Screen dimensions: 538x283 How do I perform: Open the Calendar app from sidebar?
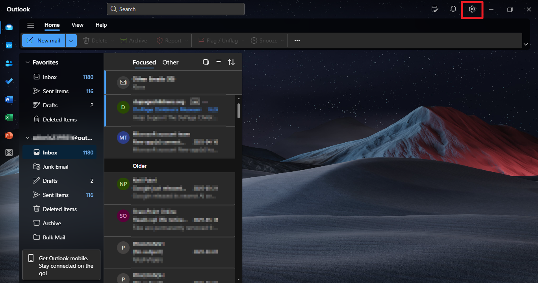click(9, 45)
